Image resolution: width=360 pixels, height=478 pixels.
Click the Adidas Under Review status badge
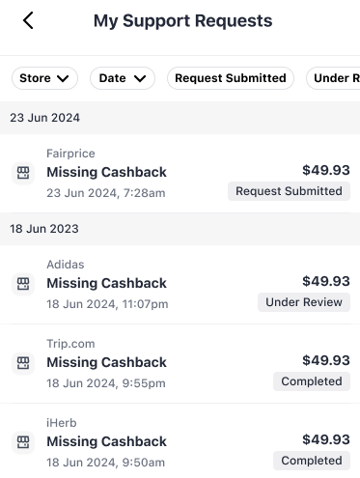pos(304,302)
